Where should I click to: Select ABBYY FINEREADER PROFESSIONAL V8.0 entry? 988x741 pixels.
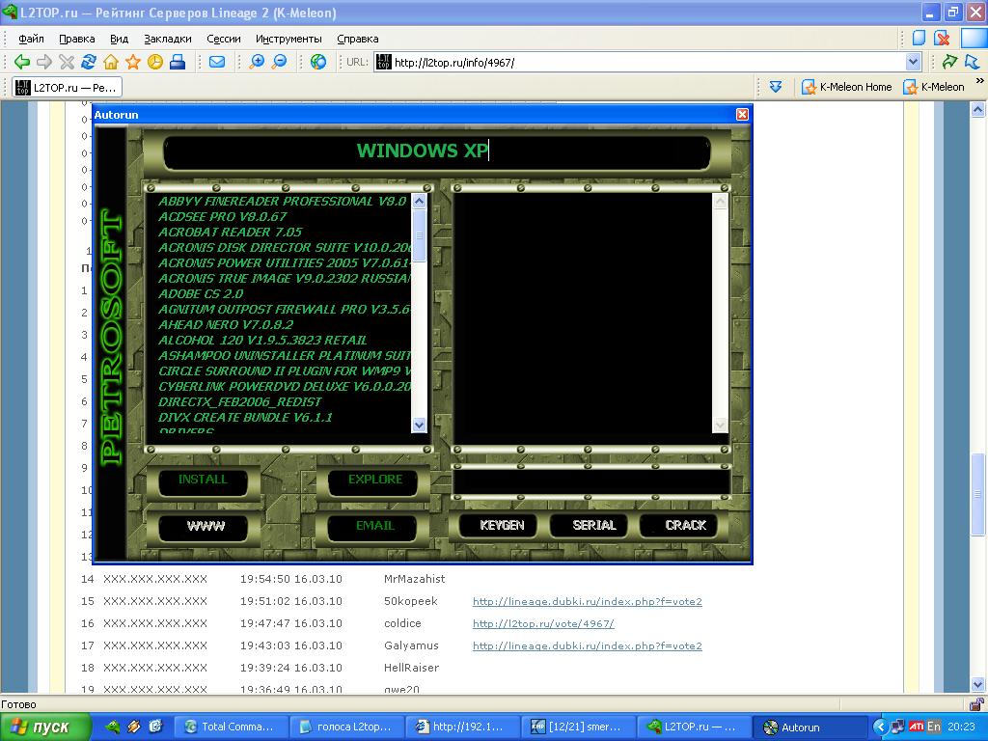pyautogui.click(x=283, y=202)
